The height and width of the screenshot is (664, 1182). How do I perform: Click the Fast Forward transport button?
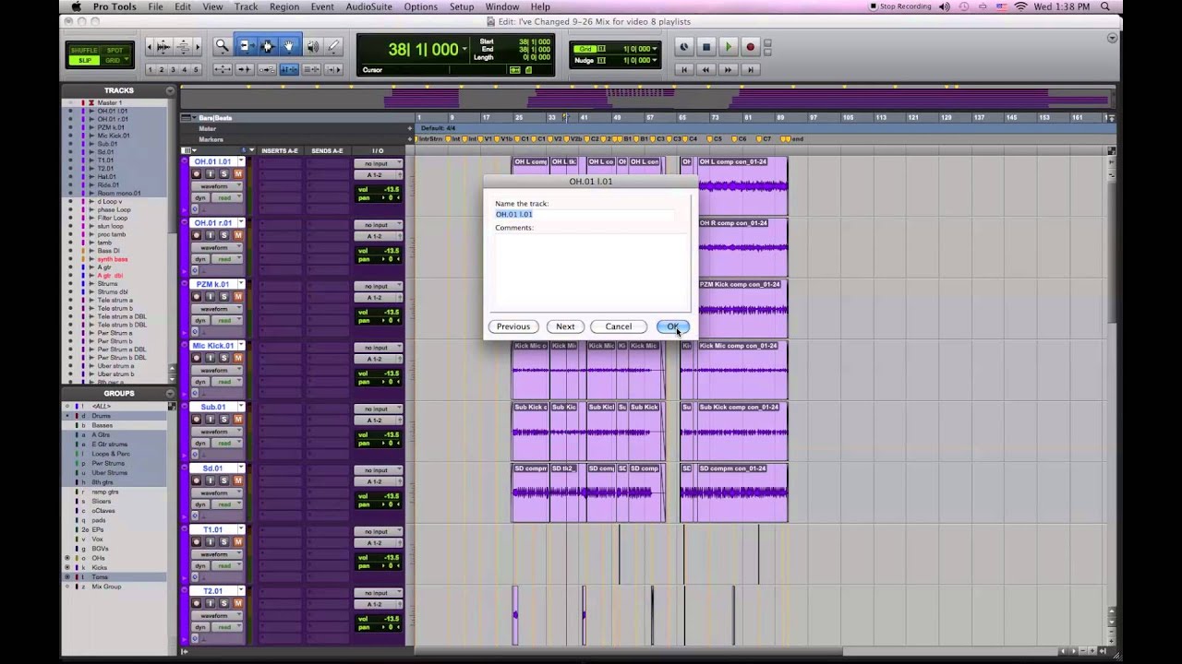click(728, 69)
